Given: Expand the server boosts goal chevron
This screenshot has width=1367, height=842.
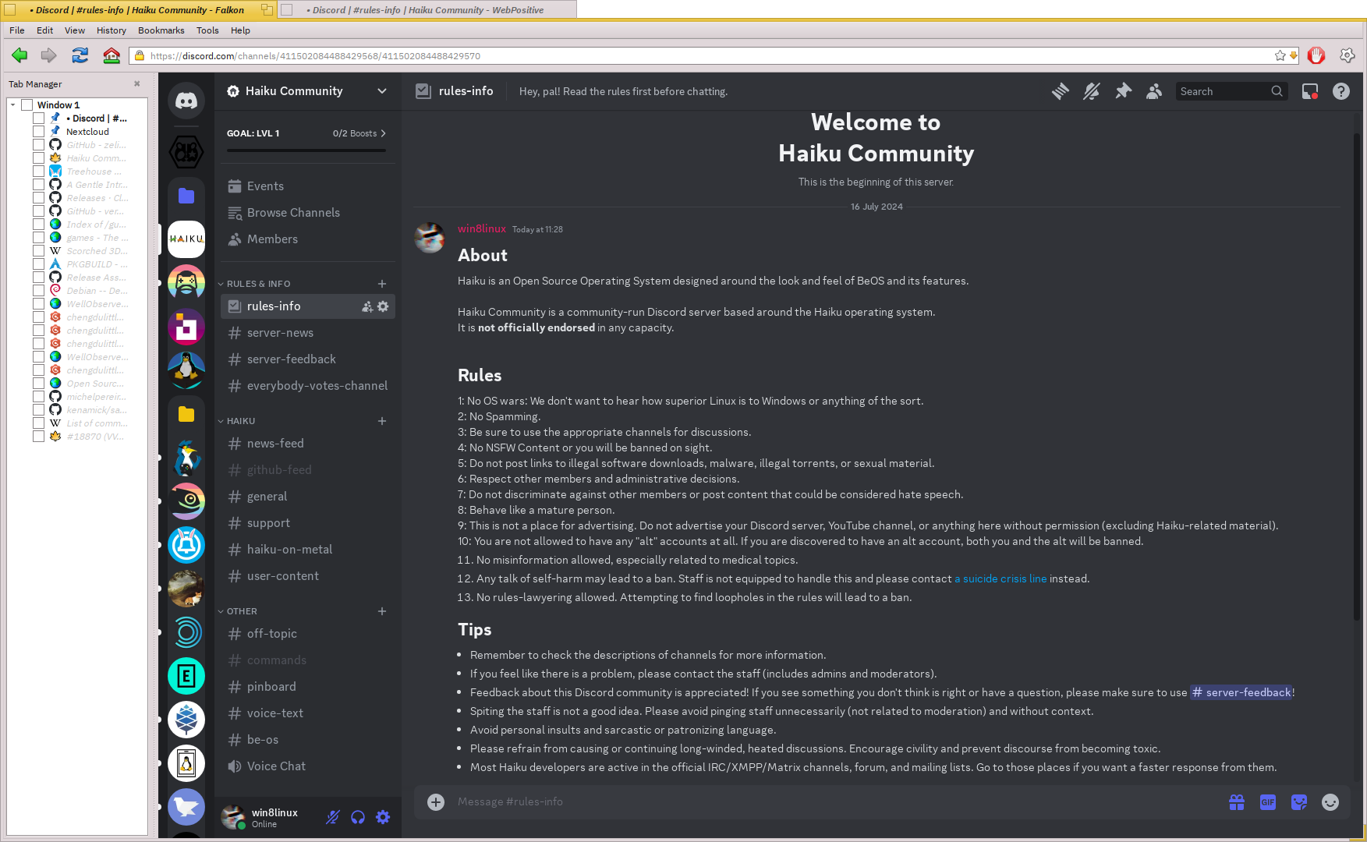Looking at the screenshot, I should (x=383, y=133).
